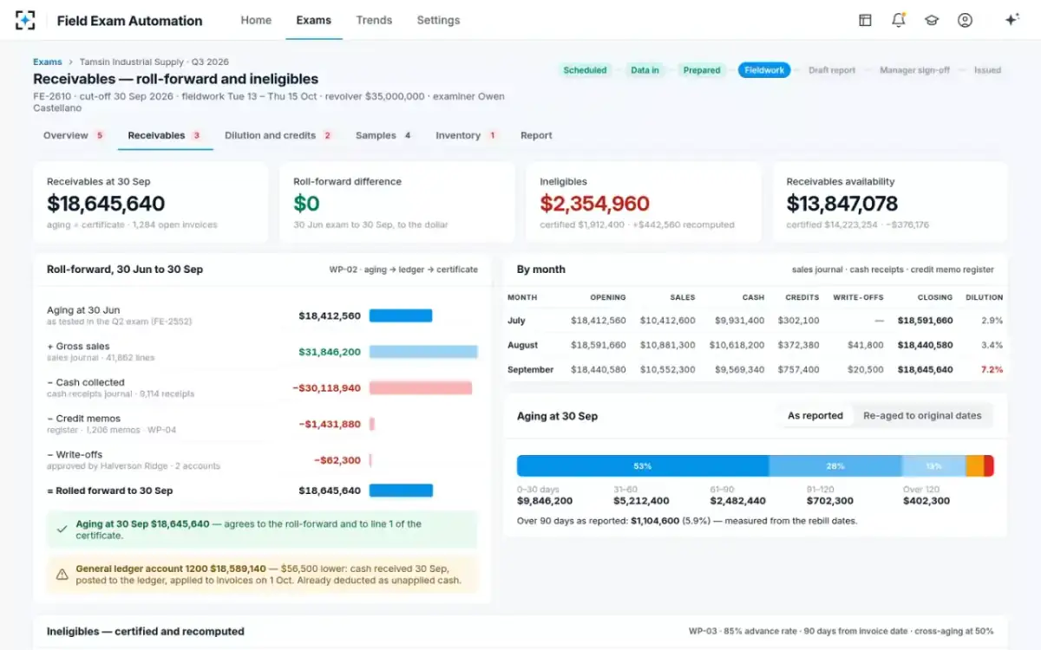Click the Prepared stage pill
The height and width of the screenshot is (650, 1041).
point(702,70)
